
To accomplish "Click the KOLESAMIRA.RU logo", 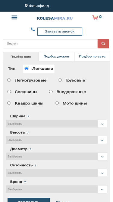I will point(55,18).
